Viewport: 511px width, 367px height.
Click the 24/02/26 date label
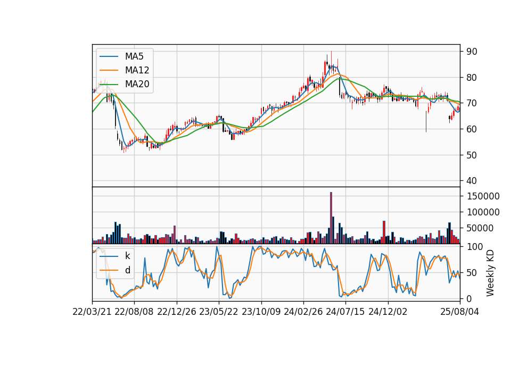[x=303, y=312]
